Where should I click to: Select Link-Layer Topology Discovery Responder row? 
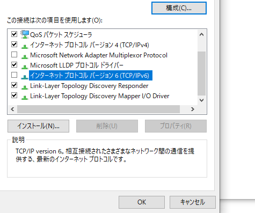click(89, 86)
